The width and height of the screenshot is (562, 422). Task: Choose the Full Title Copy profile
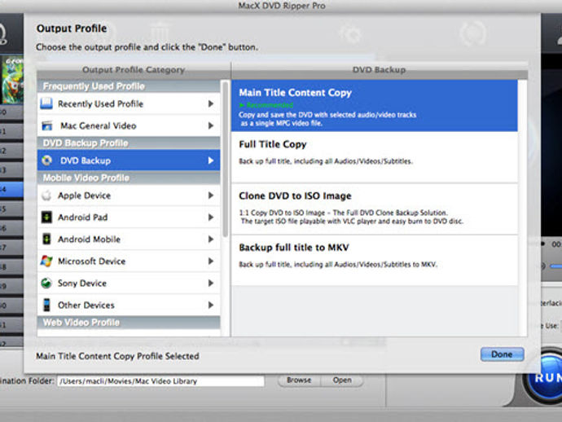point(375,157)
